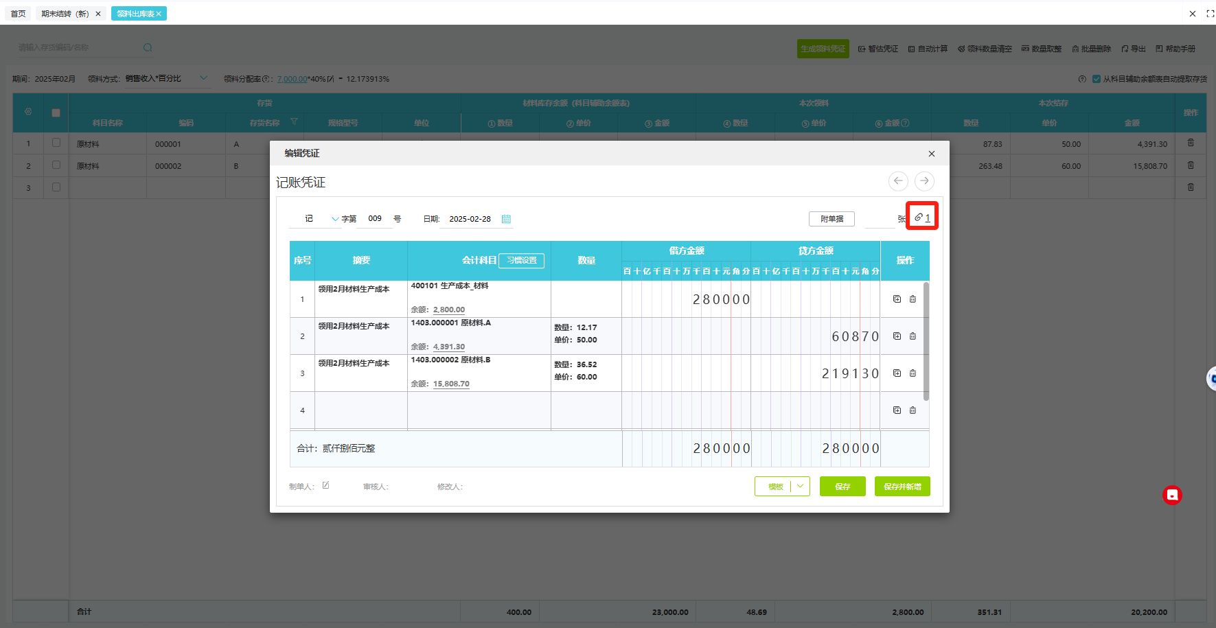Screen dimensions: 1216x628
Task: Click the voucher entries vertical scrollbar
Action: [926, 341]
